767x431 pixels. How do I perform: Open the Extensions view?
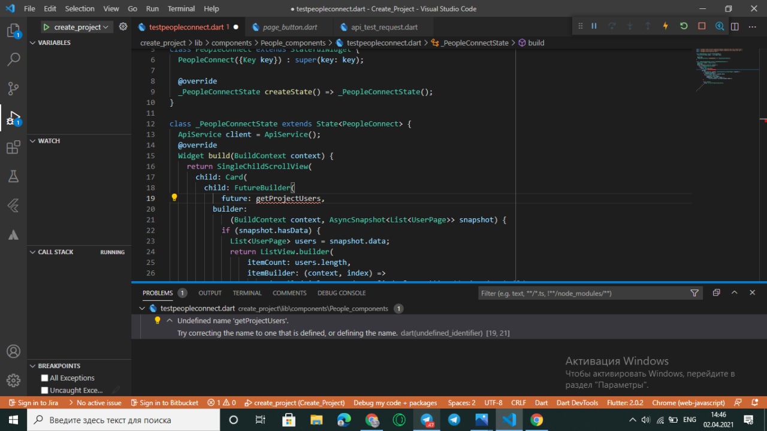pyautogui.click(x=13, y=147)
